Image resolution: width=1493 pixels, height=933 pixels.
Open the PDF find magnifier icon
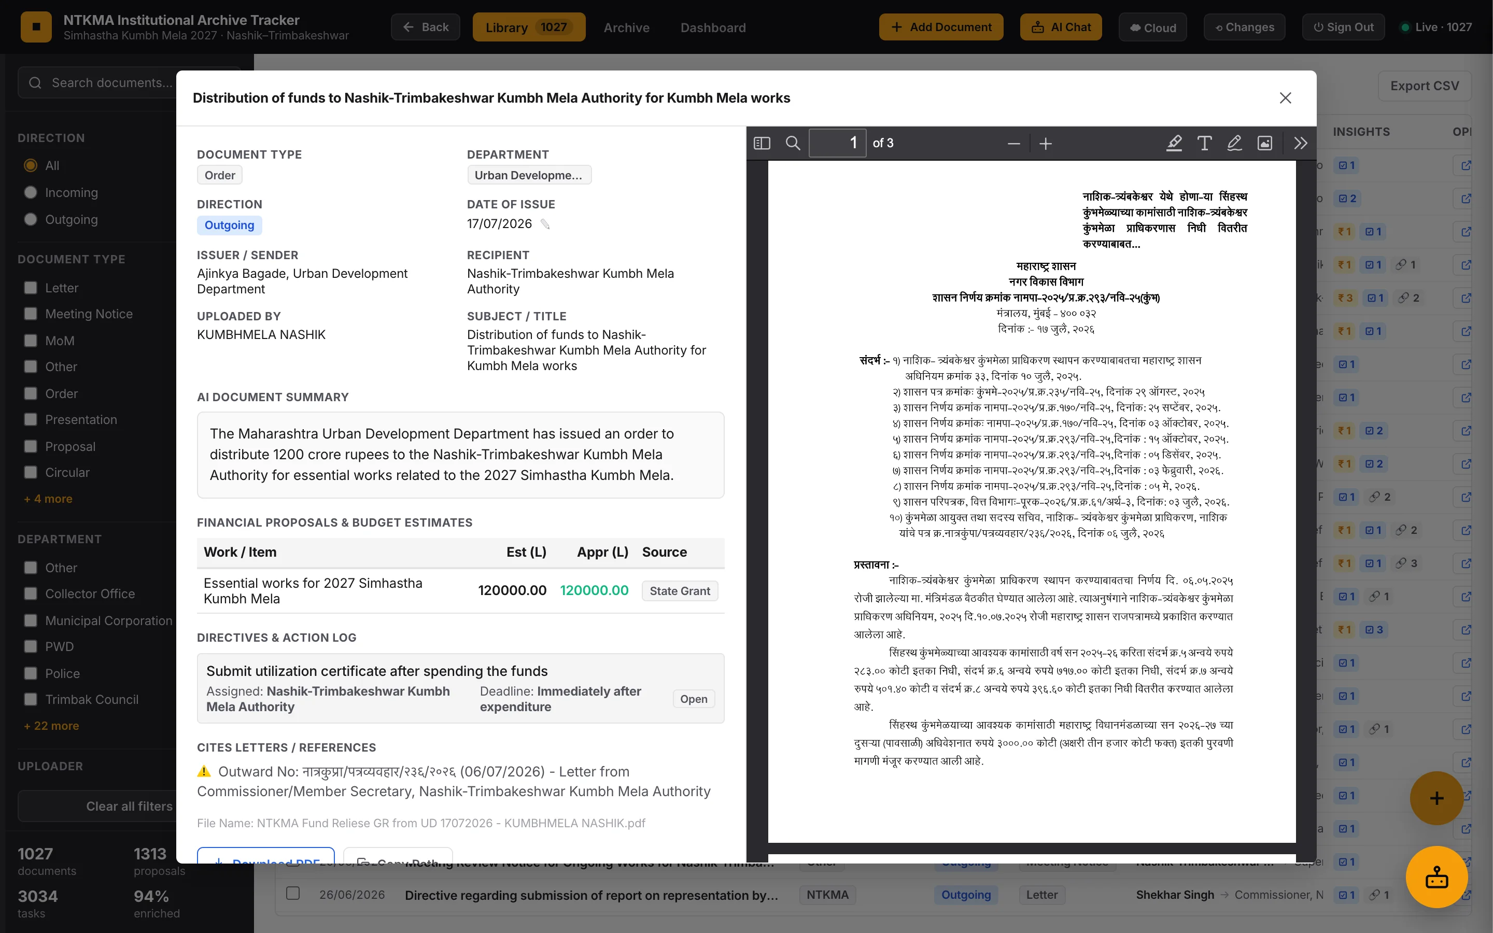pyautogui.click(x=793, y=143)
